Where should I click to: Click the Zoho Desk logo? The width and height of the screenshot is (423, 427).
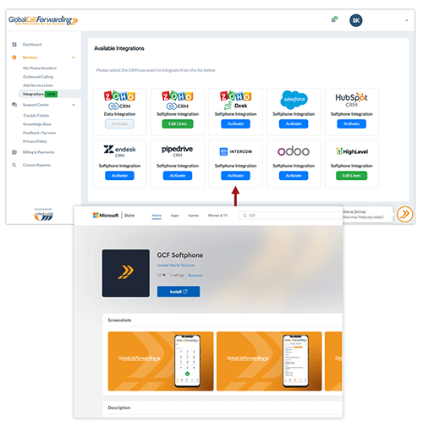point(235,101)
